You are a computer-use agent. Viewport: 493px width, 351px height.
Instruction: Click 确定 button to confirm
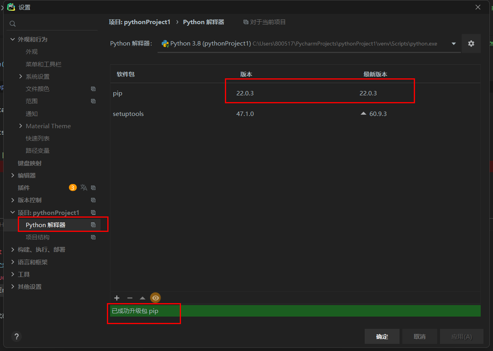(382, 336)
